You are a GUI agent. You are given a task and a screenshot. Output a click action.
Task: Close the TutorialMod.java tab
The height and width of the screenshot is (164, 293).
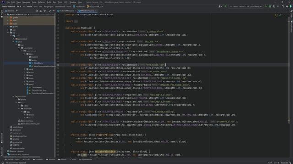pyautogui.click(x=75, y=11)
